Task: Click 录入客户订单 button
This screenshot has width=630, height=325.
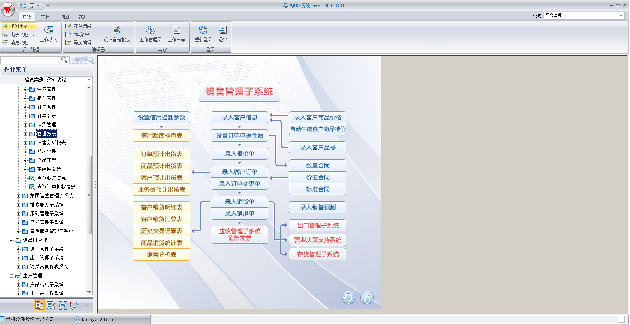Action: tap(240, 172)
